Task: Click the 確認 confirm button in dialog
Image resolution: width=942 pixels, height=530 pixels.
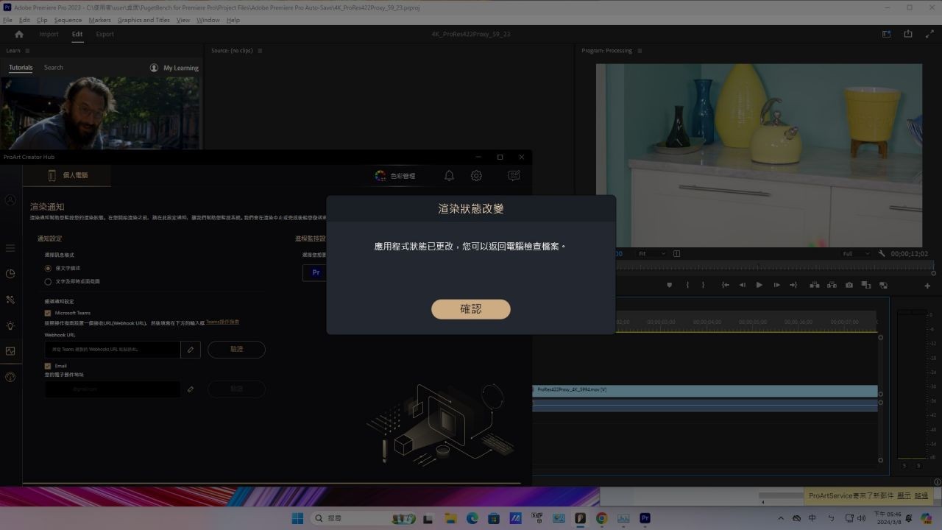Action: [470, 309]
